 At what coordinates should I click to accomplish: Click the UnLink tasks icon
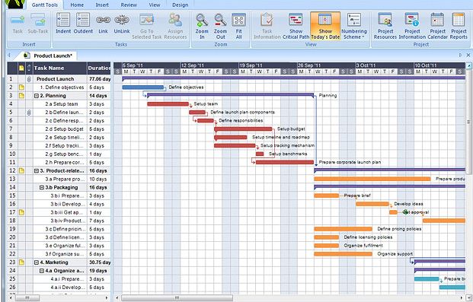[x=122, y=20]
